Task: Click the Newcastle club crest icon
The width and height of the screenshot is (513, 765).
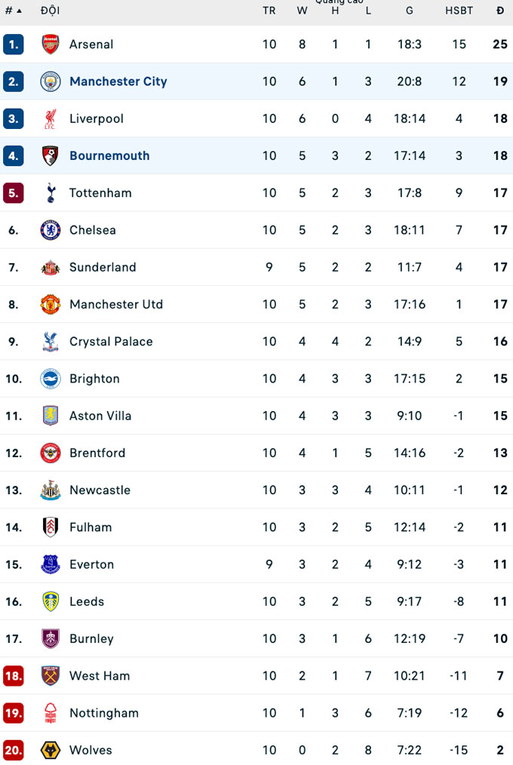Action: pos(51,490)
